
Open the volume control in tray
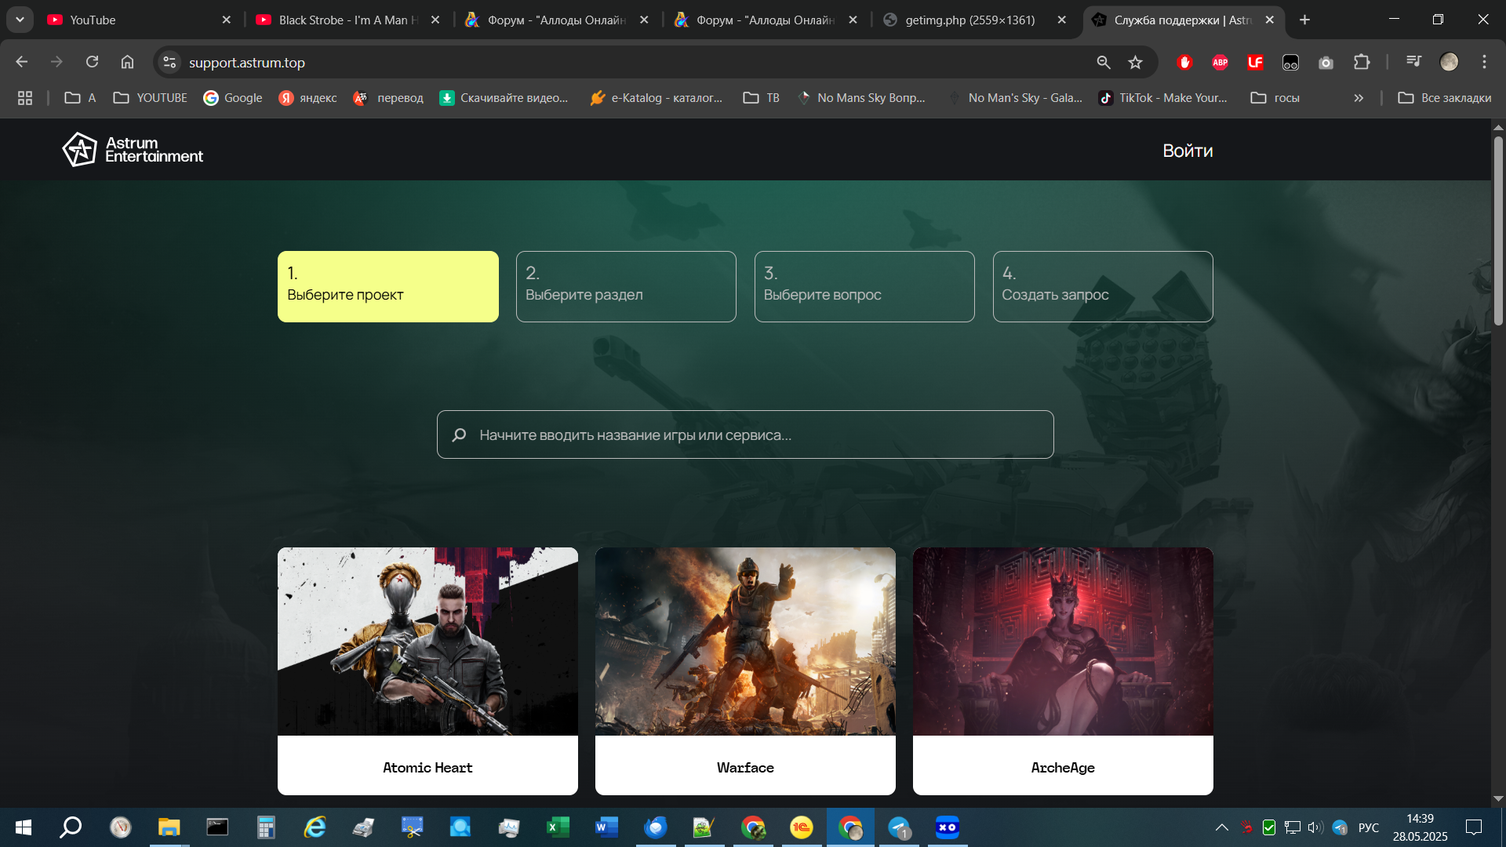click(x=1315, y=827)
